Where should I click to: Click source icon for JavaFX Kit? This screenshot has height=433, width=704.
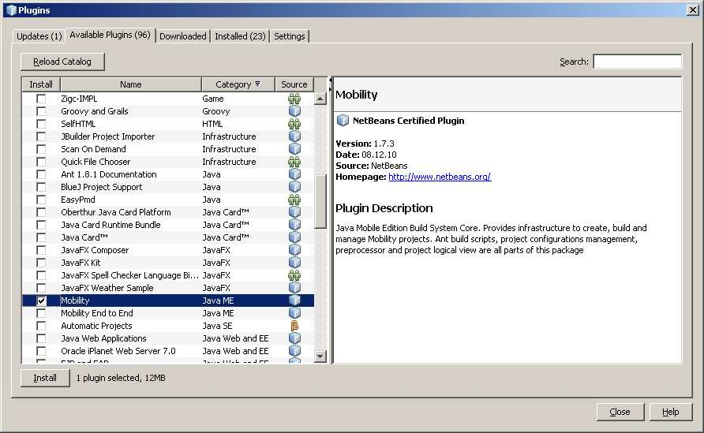[294, 263]
